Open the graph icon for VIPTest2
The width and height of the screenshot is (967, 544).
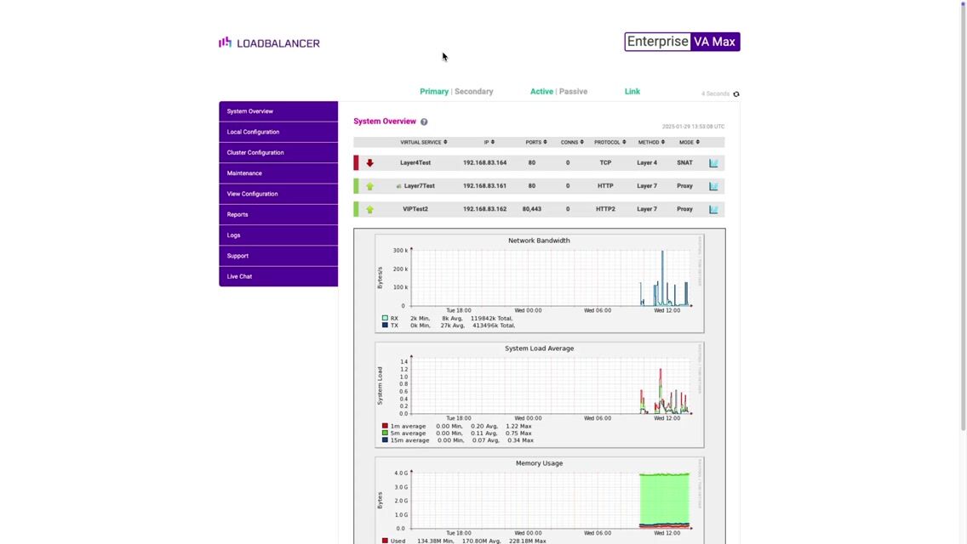[713, 209]
